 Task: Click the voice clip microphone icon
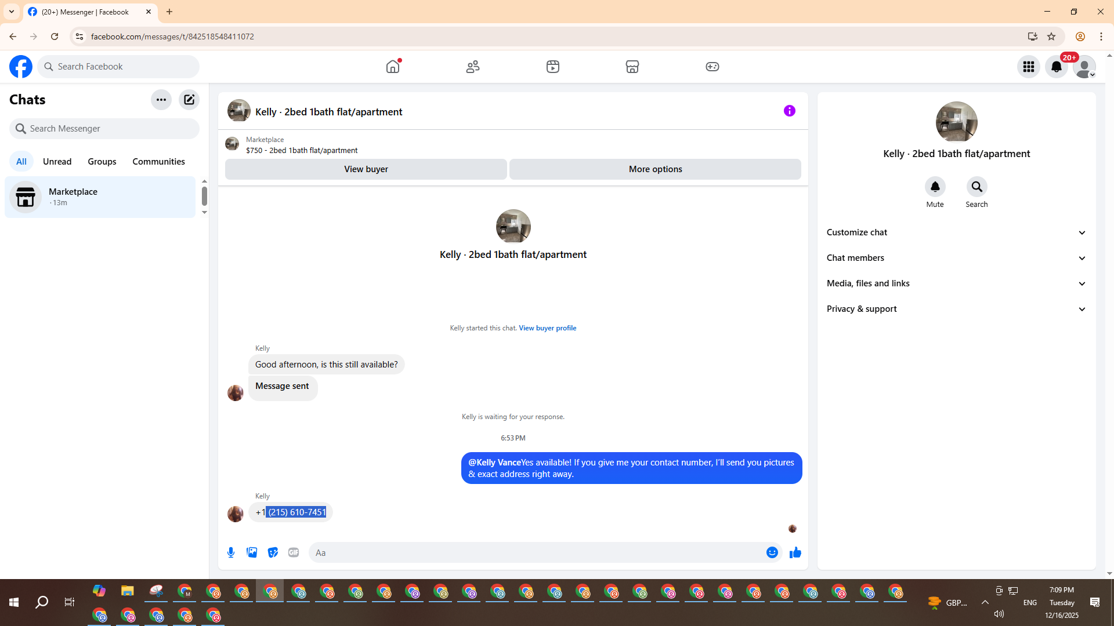click(231, 553)
